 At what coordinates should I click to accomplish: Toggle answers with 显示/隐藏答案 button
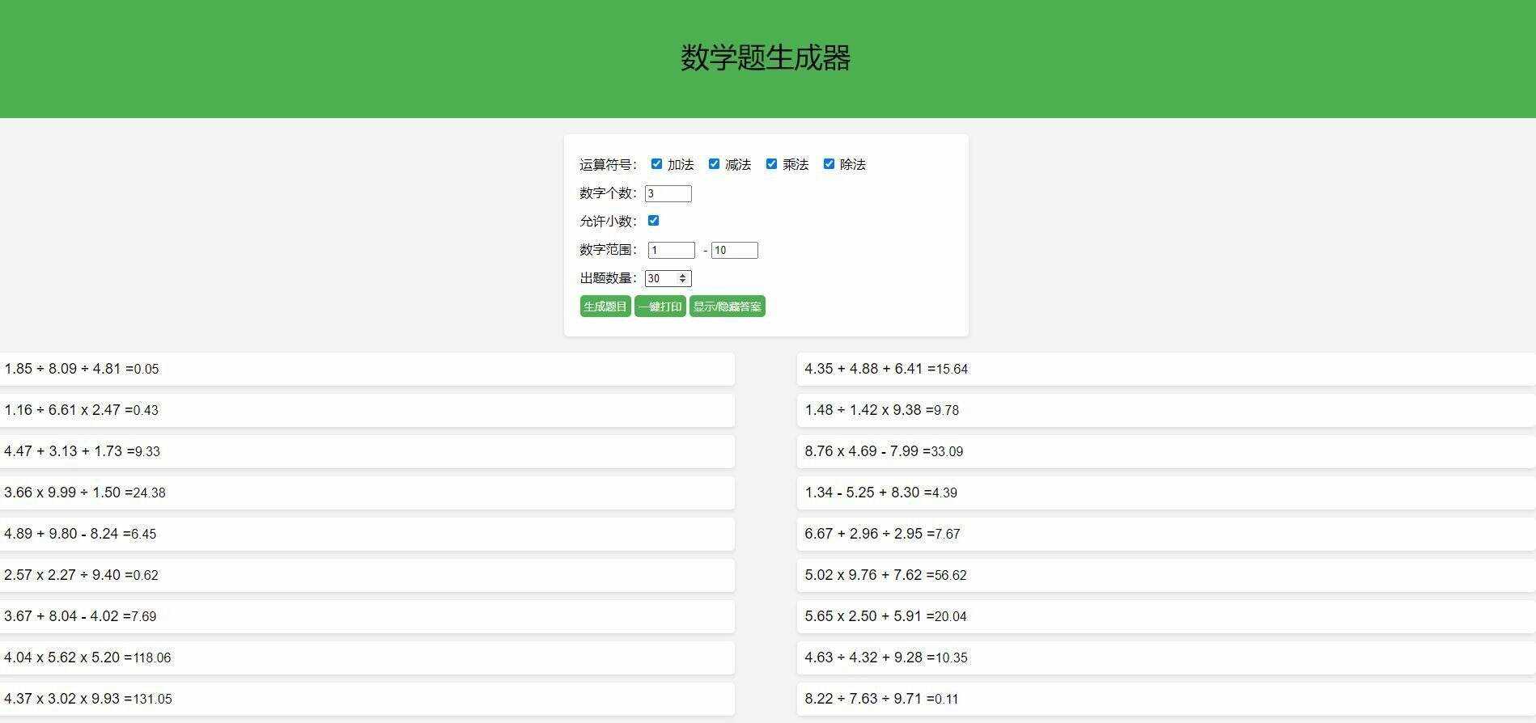727,307
